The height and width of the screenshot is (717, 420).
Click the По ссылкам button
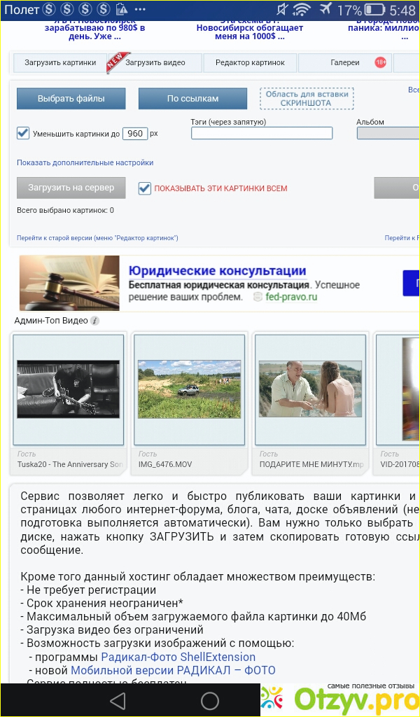point(192,99)
